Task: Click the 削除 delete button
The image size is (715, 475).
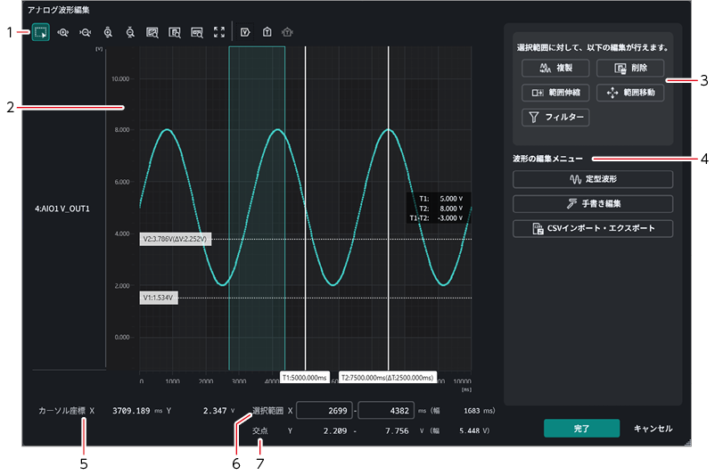Action: click(x=630, y=68)
